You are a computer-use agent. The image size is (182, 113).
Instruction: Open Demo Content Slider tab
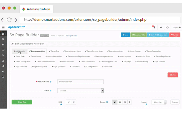pyautogui.click(x=94, y=51)
